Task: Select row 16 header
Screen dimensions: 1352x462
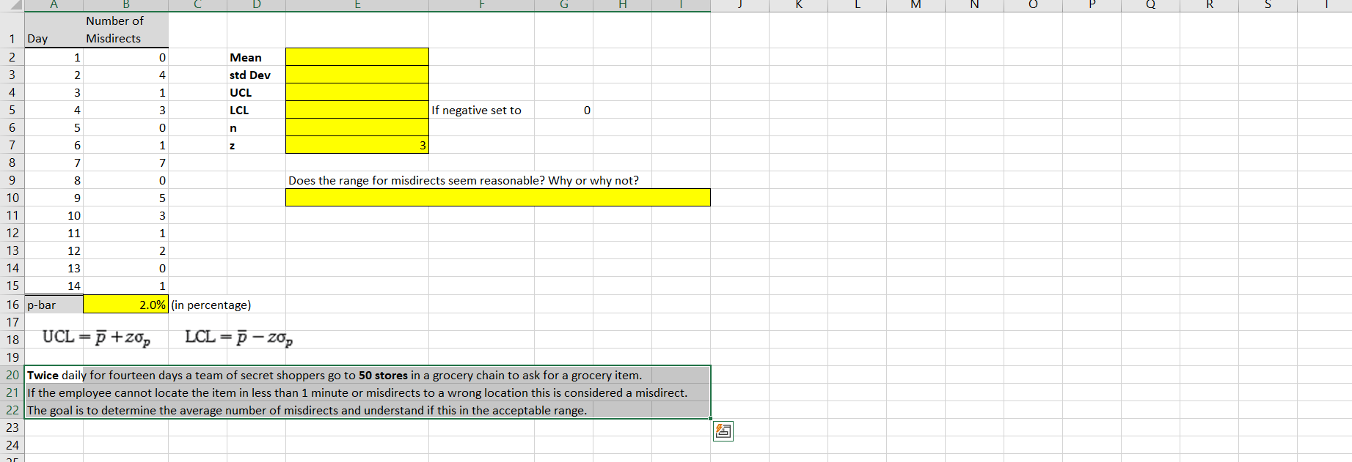Action: point(12,305)
